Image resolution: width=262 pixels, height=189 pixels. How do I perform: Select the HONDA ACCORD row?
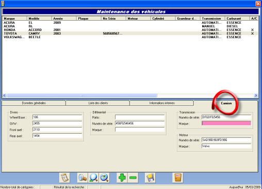[x=130, y=30]
